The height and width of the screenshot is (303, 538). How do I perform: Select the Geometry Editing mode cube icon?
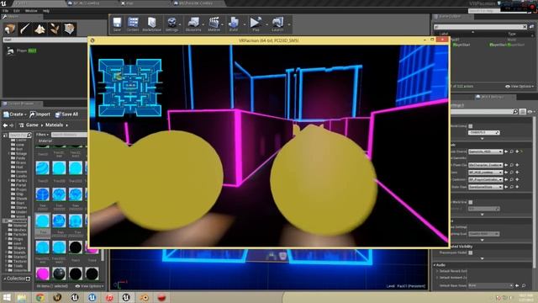[x=69, y=29]
